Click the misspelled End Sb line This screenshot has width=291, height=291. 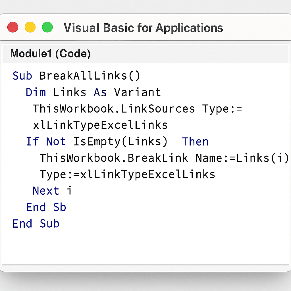(x=46, y=207)
